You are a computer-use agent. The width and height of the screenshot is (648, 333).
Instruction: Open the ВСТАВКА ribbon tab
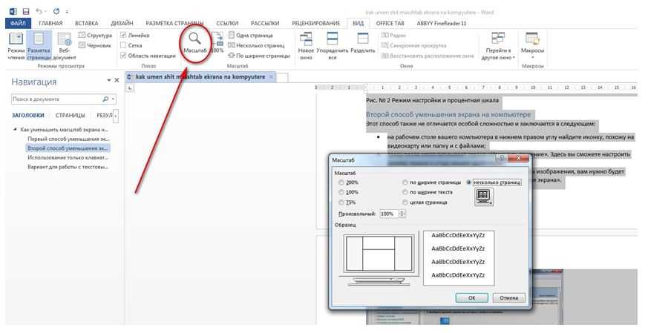85,24
